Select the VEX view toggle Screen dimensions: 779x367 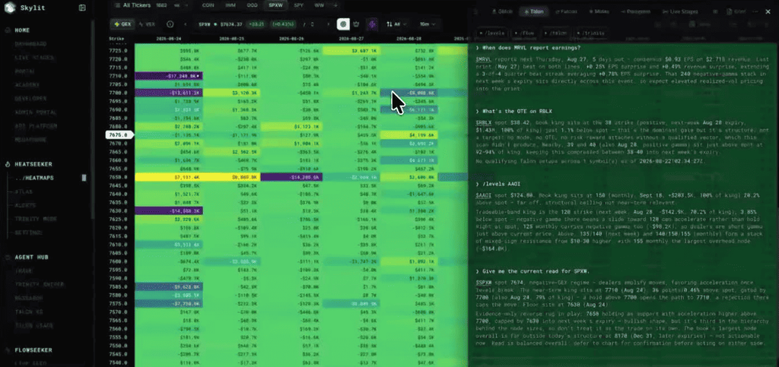click(x=148, y=24)
